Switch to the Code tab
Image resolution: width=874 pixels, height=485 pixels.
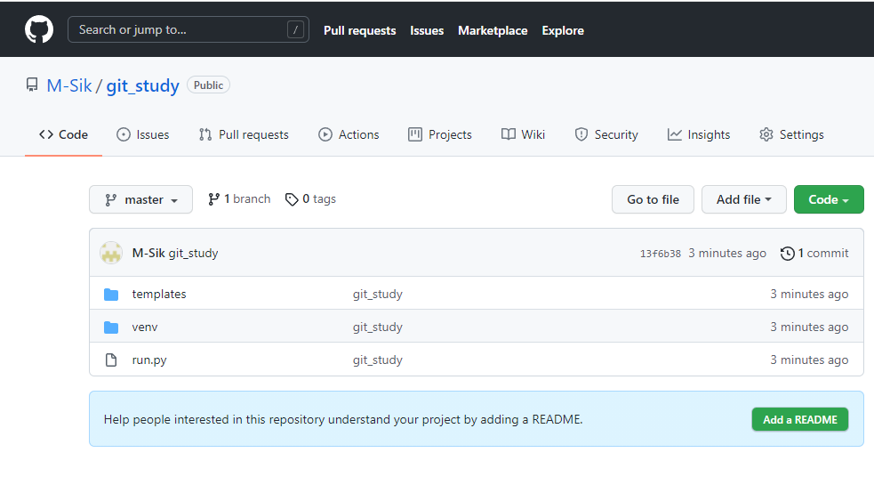point(63,134)
